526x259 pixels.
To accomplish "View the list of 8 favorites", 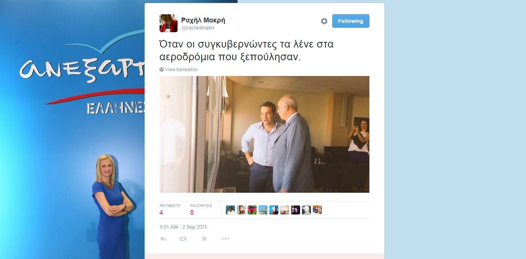I will click(201, 210).
